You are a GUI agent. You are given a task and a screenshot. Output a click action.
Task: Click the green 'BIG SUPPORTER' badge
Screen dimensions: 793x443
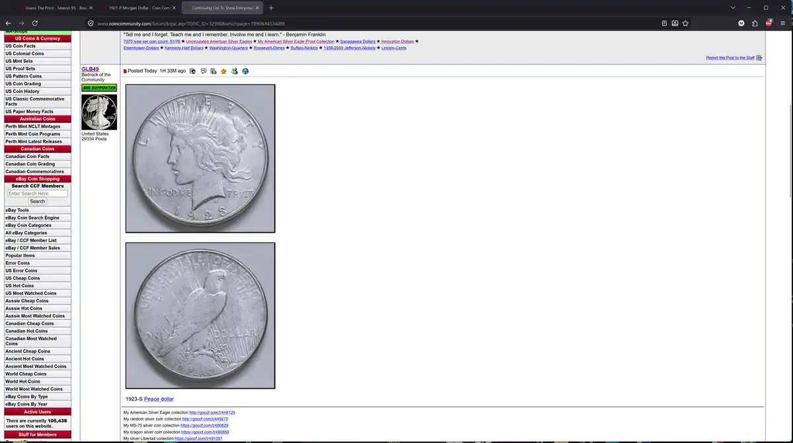tap(99, 88)
